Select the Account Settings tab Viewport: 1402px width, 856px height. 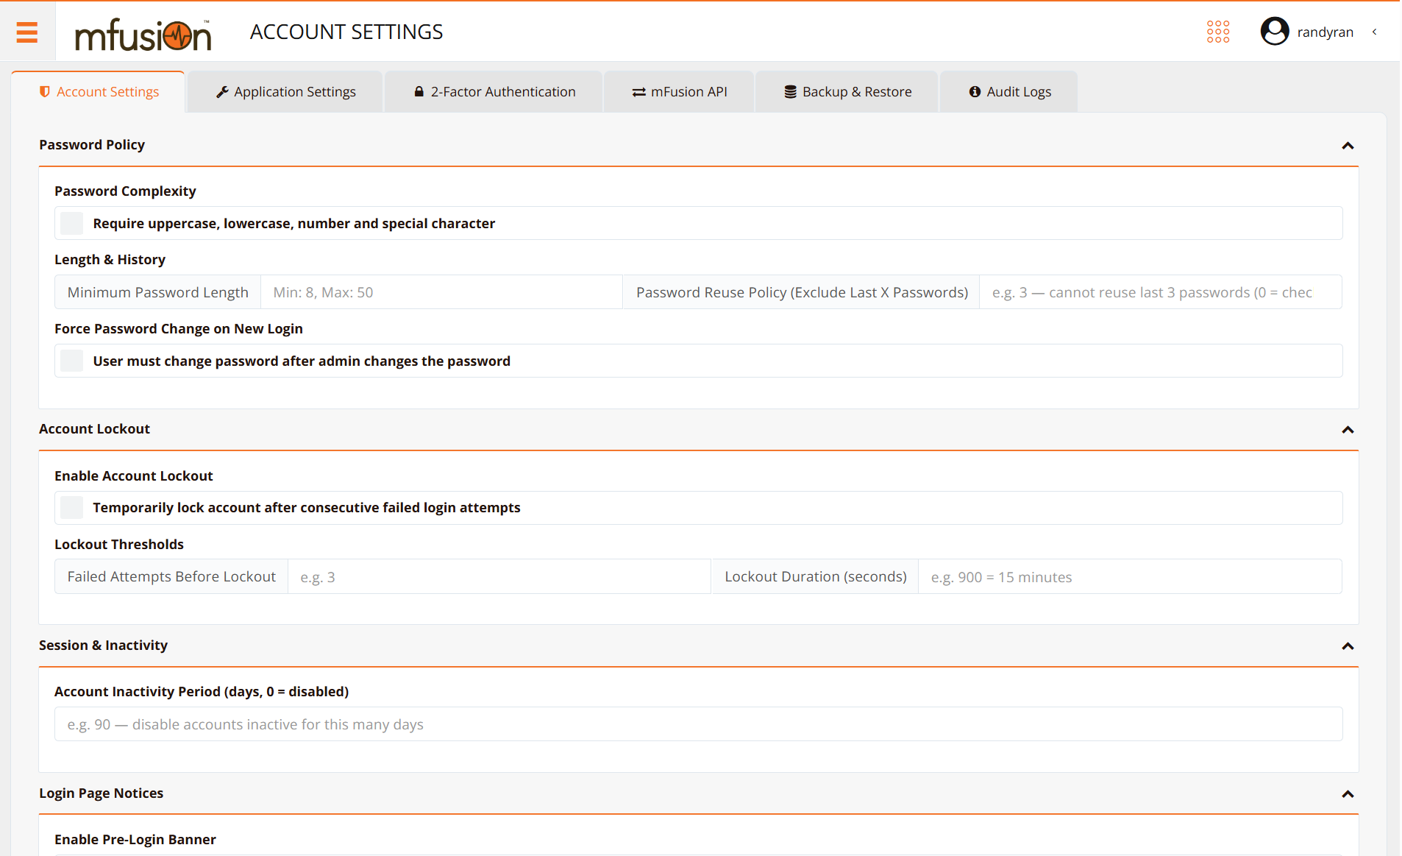click(x=99, y=92)
